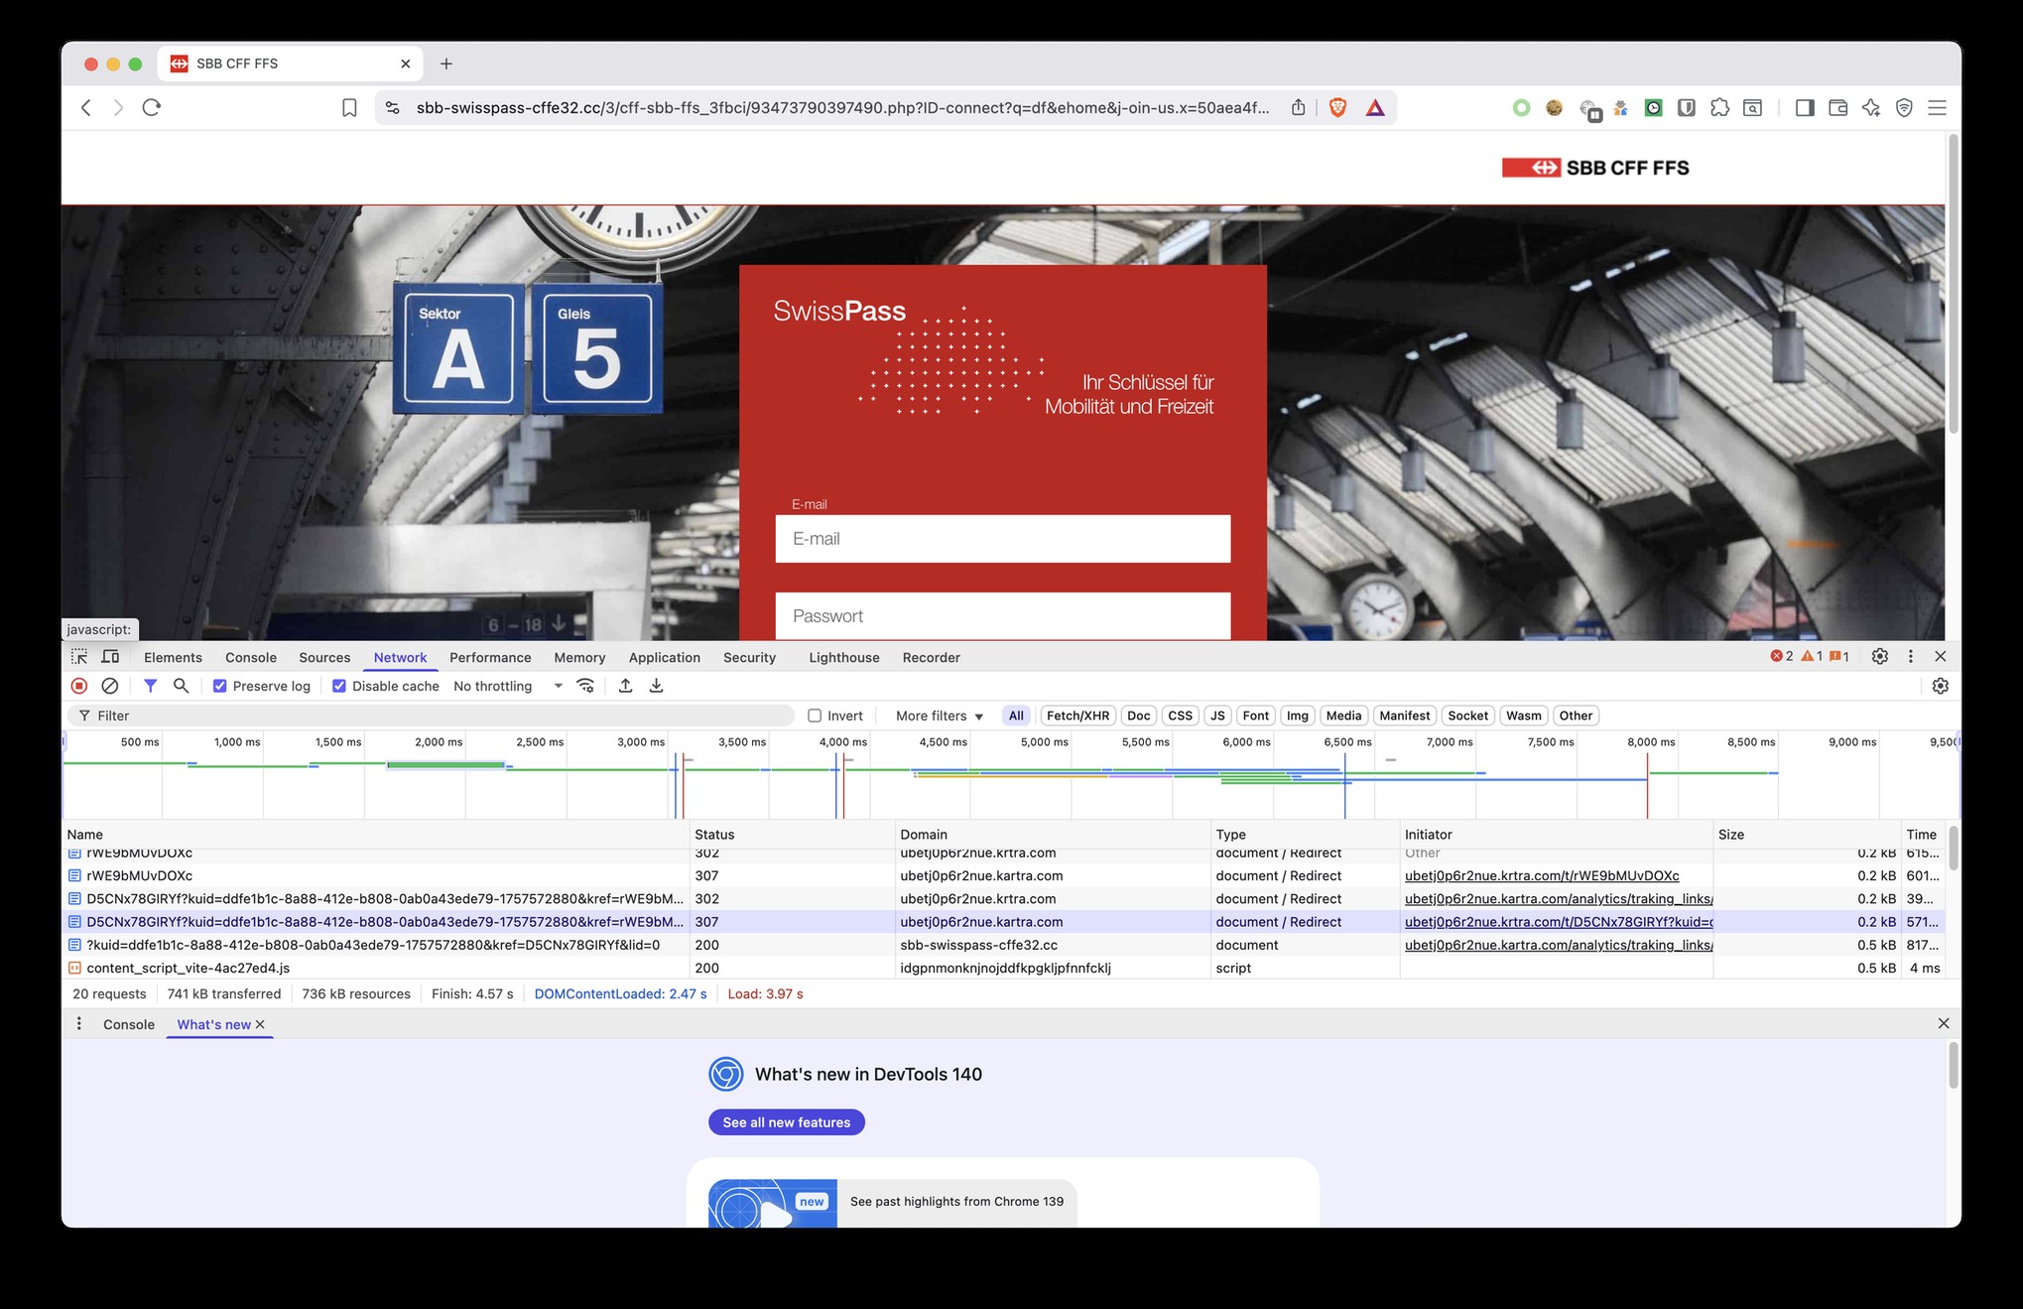Open the Application tab
The height and width of the screenshot is (1309, 2023).
pos(664,657)
